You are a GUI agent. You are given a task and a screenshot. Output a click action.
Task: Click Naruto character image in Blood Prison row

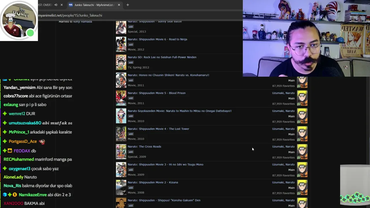(302, 98)
